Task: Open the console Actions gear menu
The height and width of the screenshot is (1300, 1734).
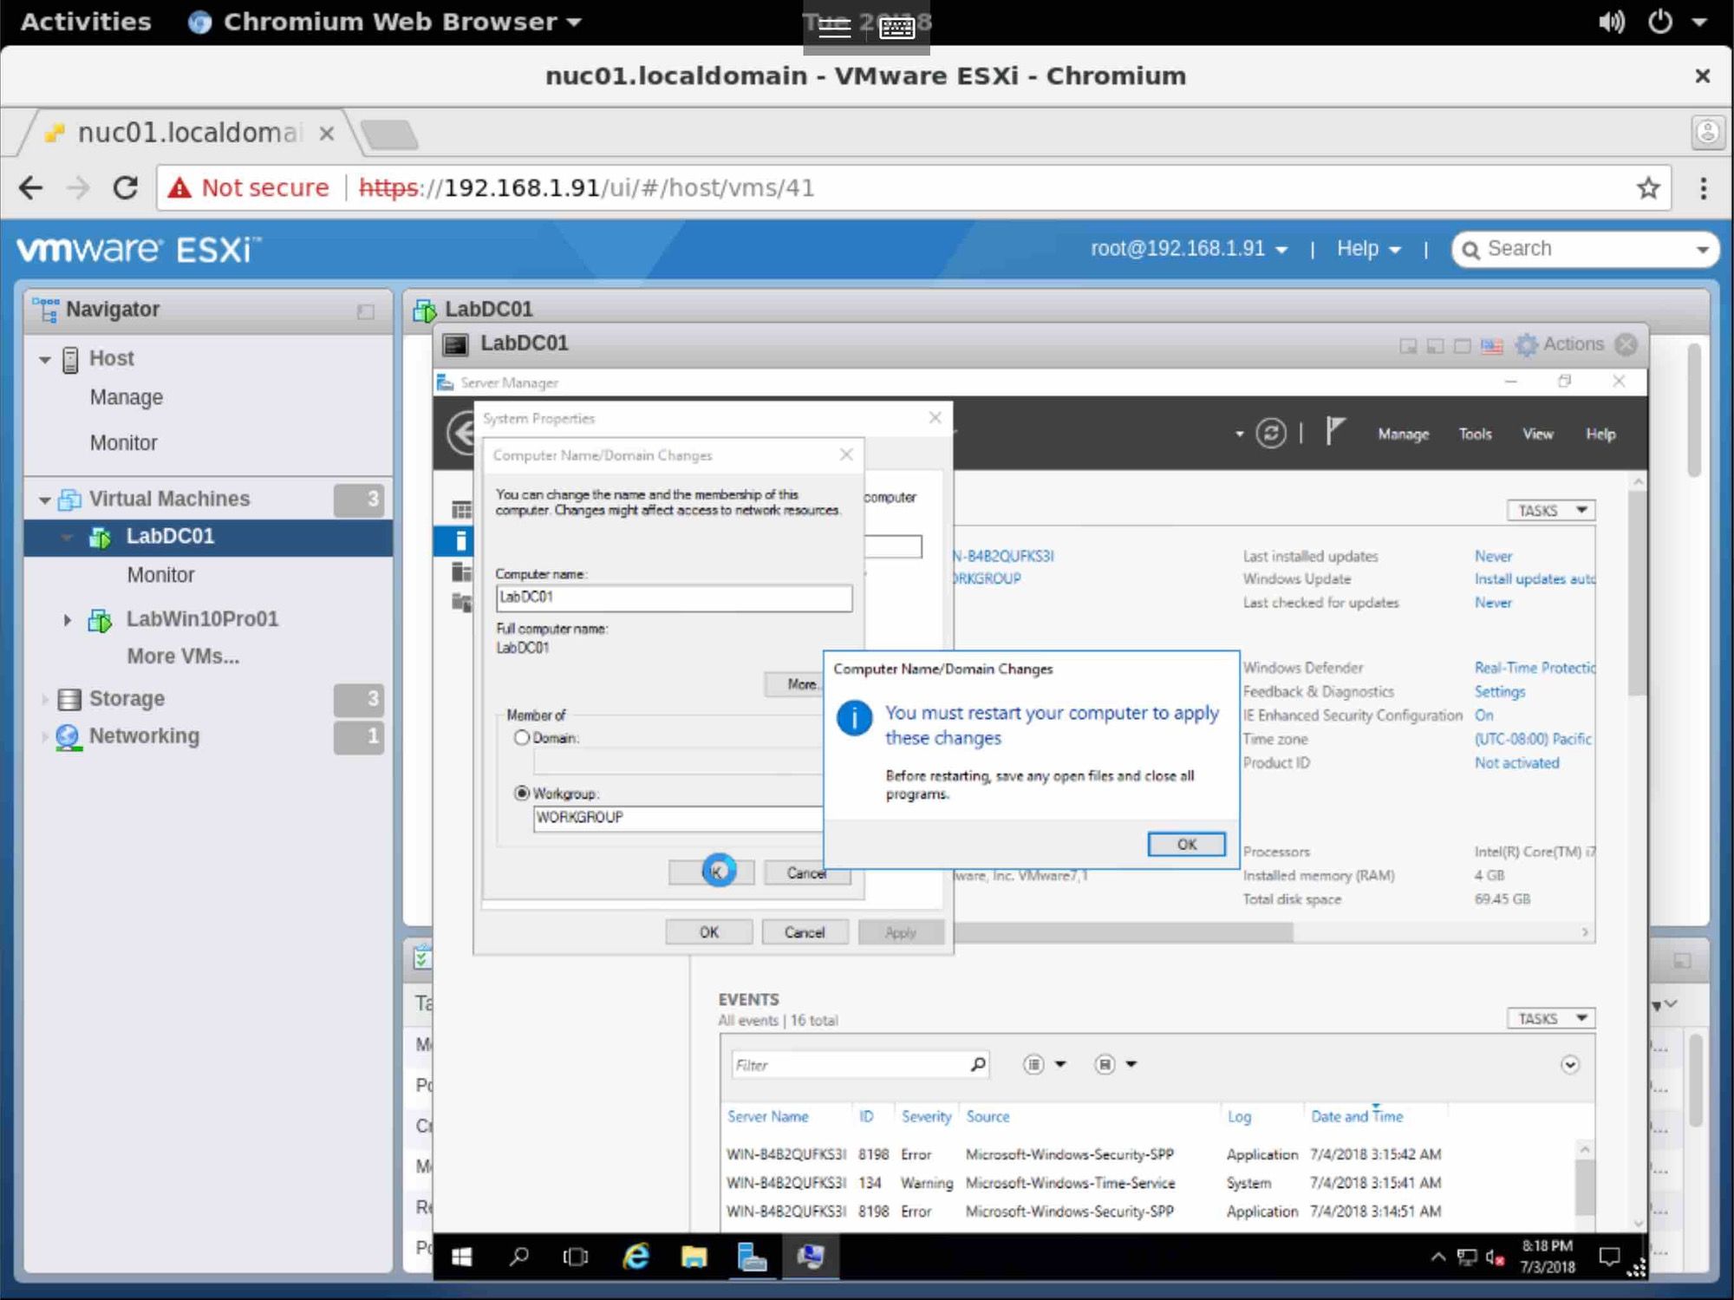Action: click(1559, 344)
